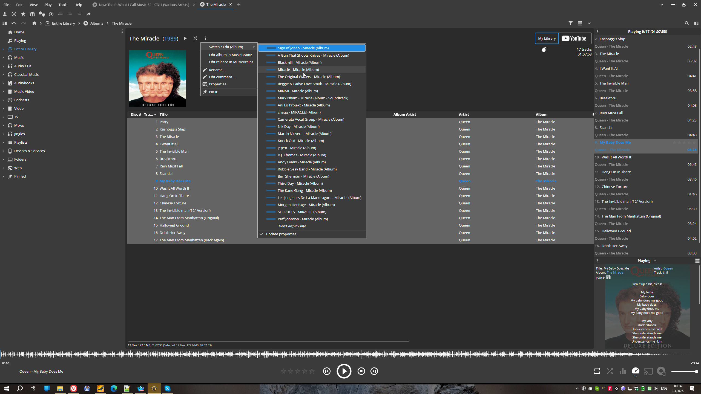Adjust the volume slider handle
This screenshot has height=394, width=701.
coord(696,371)
